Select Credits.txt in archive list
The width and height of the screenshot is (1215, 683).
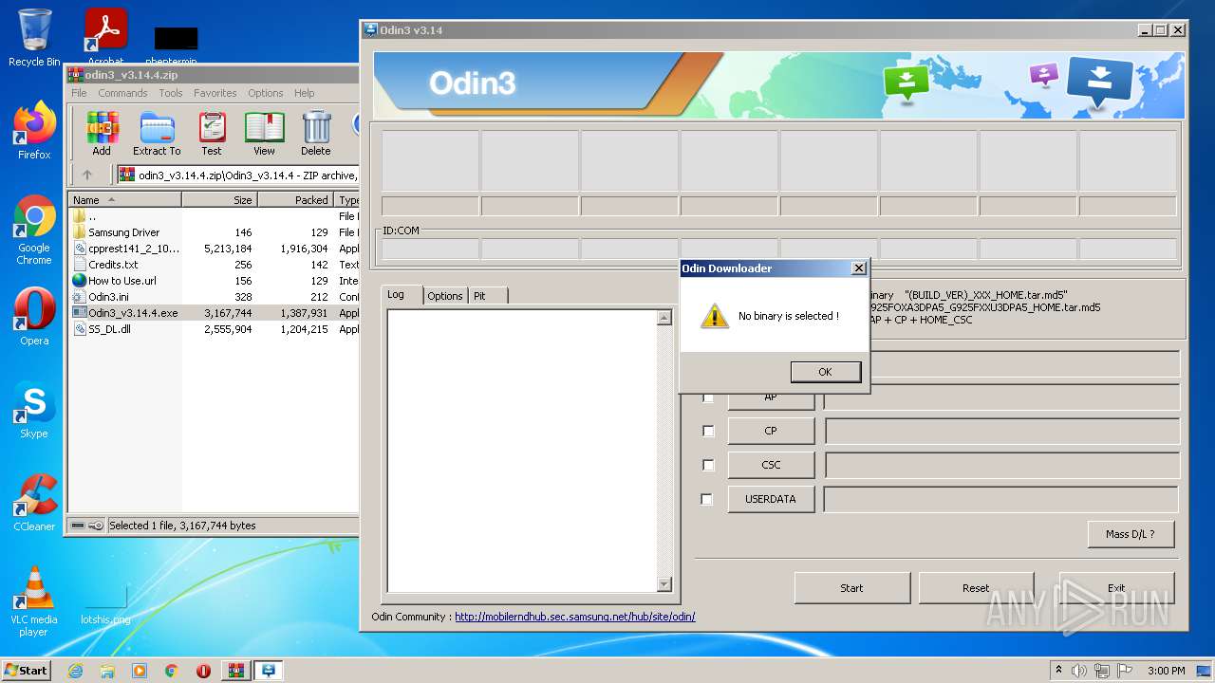(x=214, y=265)
